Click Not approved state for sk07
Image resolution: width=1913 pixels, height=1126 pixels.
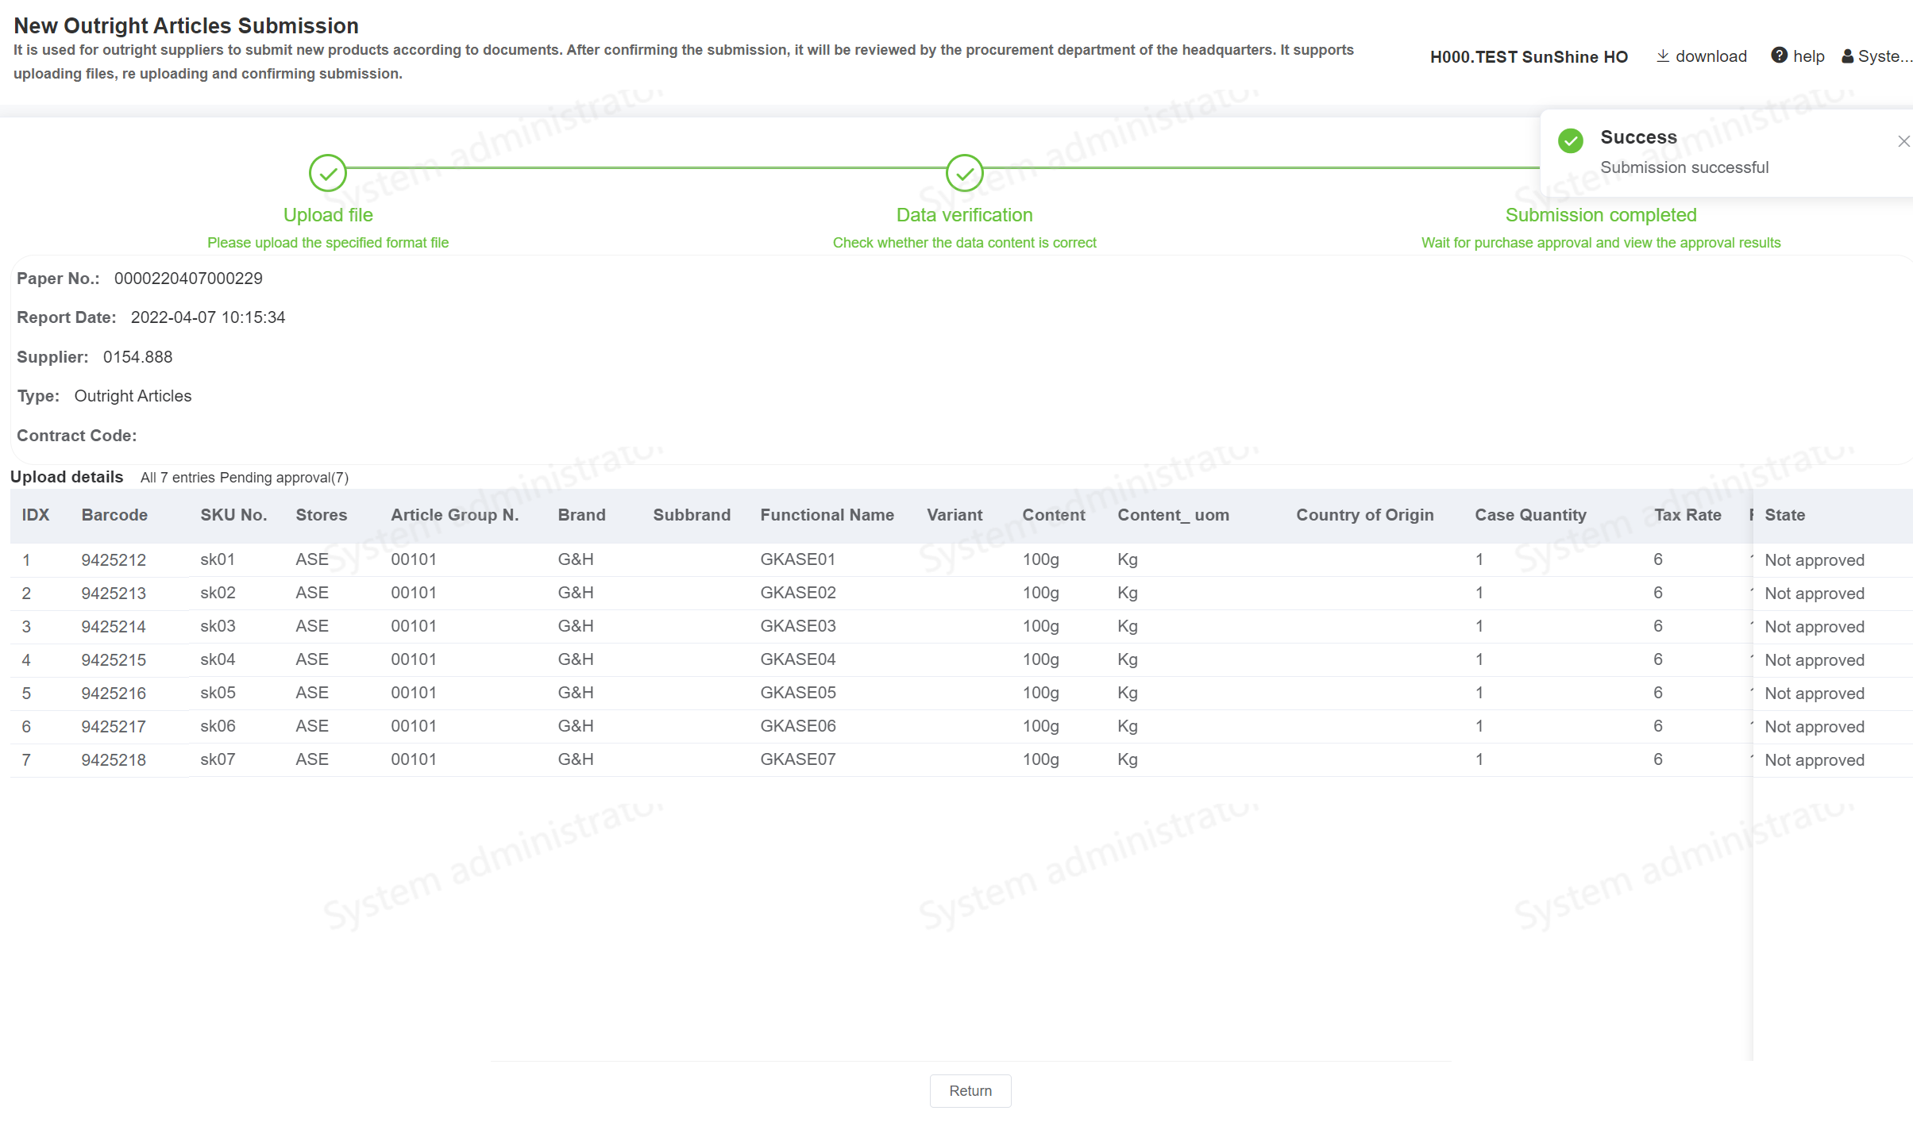(1814, 760)
